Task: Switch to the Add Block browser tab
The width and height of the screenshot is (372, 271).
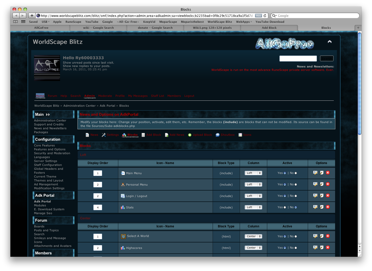Action: (x=269, y=28)
